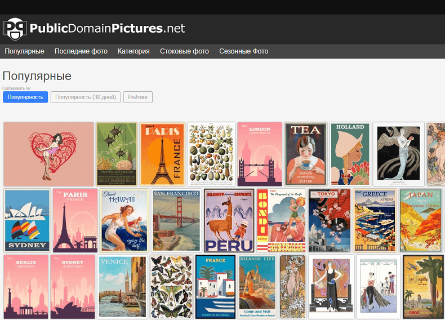Open the TEA makes everything better poster

(306, 154)
